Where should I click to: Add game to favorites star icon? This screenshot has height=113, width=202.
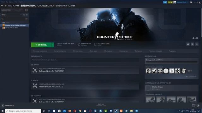click(x=197, y=44)
